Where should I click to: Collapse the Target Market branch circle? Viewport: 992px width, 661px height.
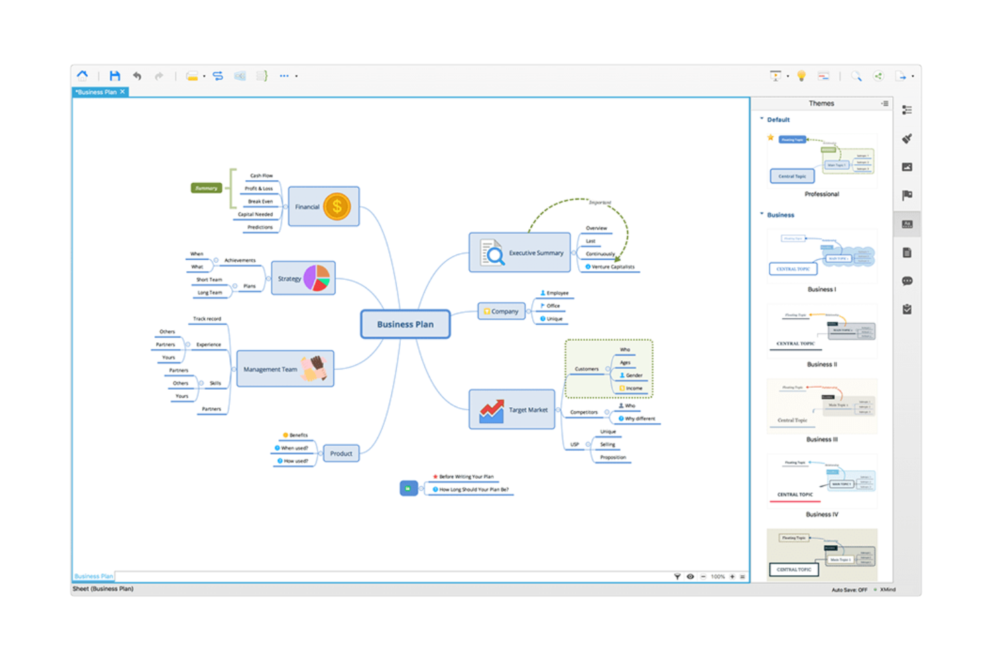coord(558,410)
